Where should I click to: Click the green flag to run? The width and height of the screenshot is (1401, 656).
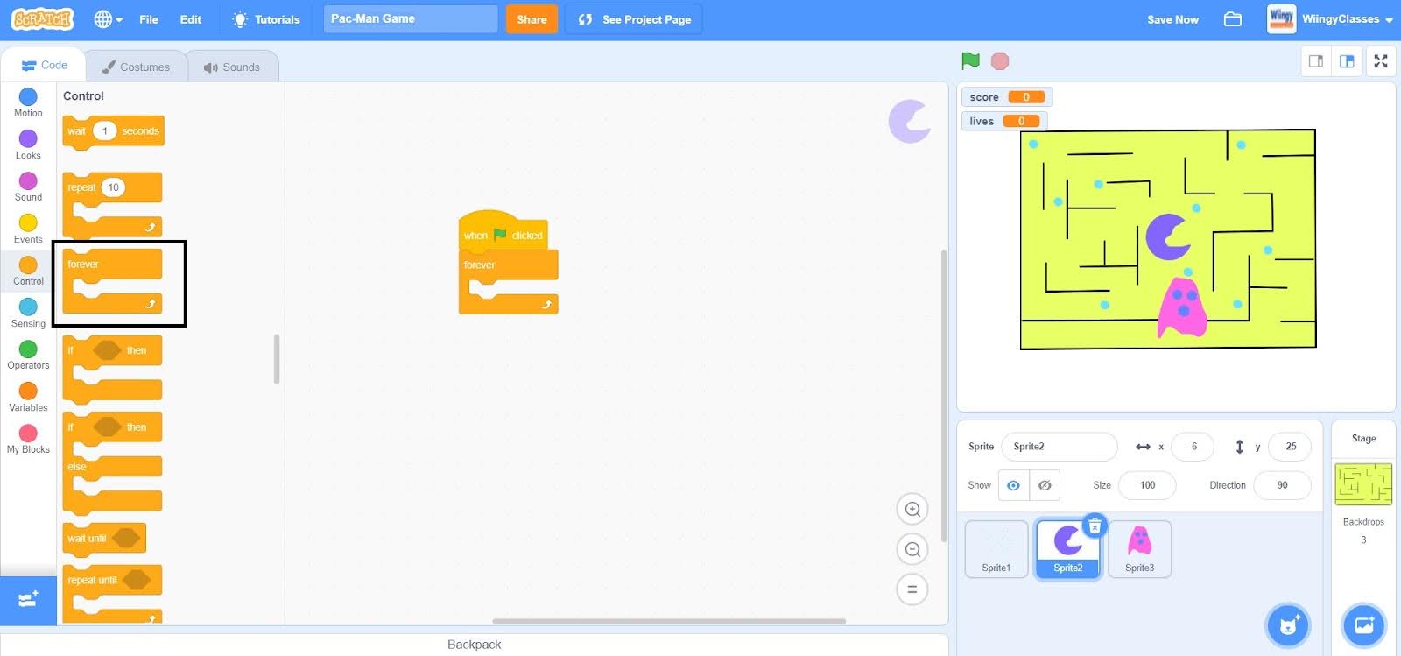click(x=970, y=60)
